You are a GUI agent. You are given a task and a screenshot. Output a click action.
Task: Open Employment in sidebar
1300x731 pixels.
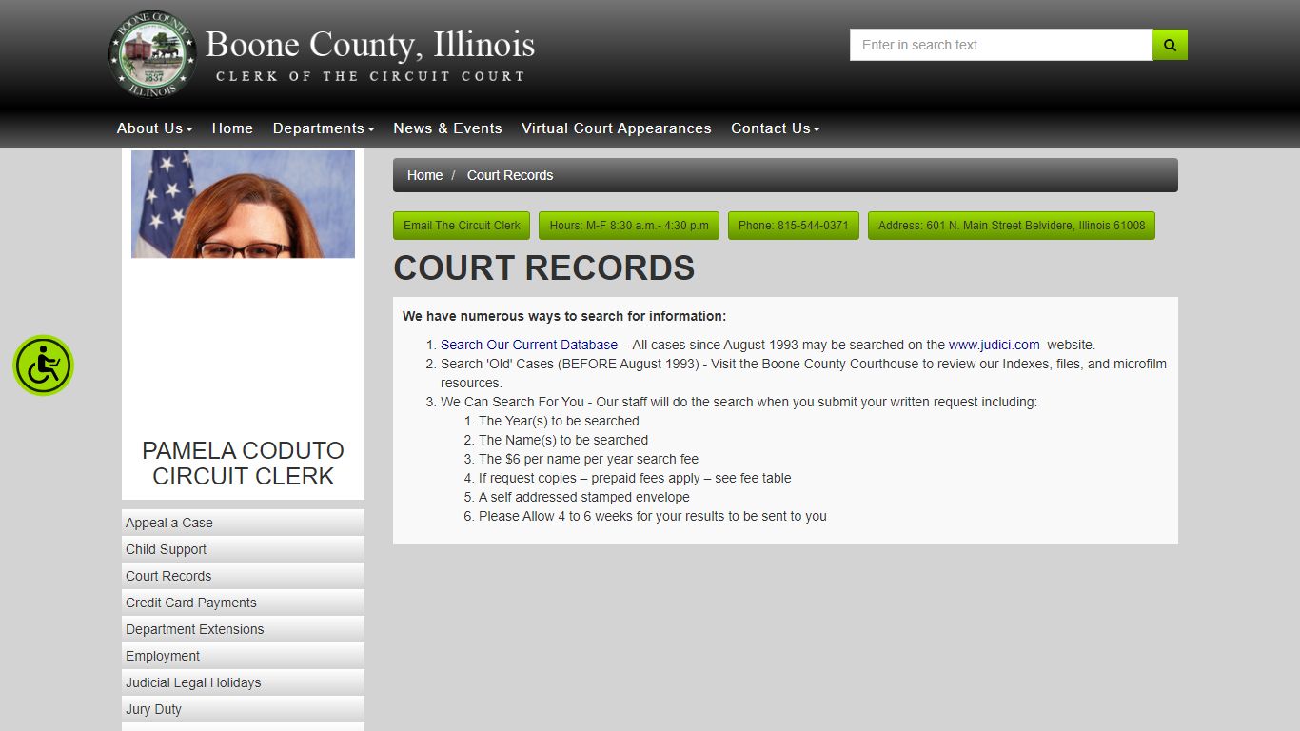(243, 656)
